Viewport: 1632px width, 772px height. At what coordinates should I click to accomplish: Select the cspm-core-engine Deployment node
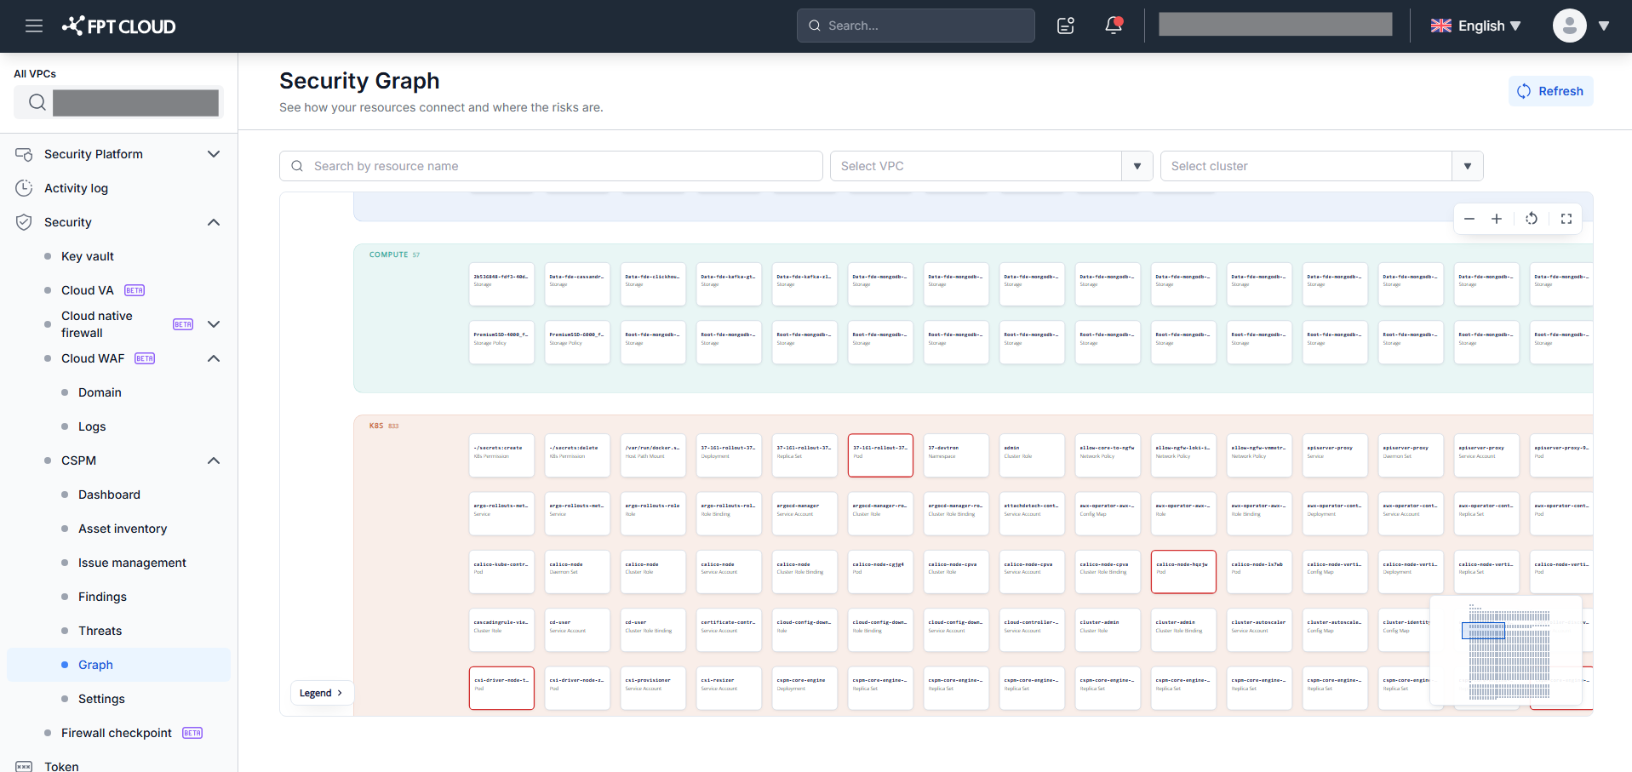805,688
